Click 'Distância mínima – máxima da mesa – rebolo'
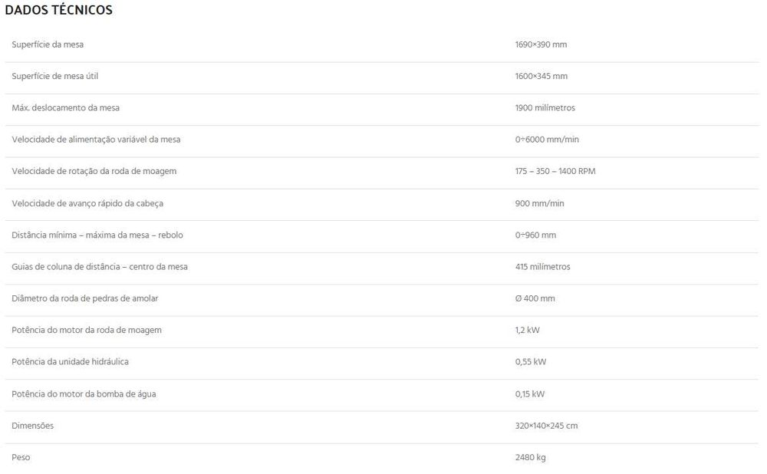 pos(97,235)
